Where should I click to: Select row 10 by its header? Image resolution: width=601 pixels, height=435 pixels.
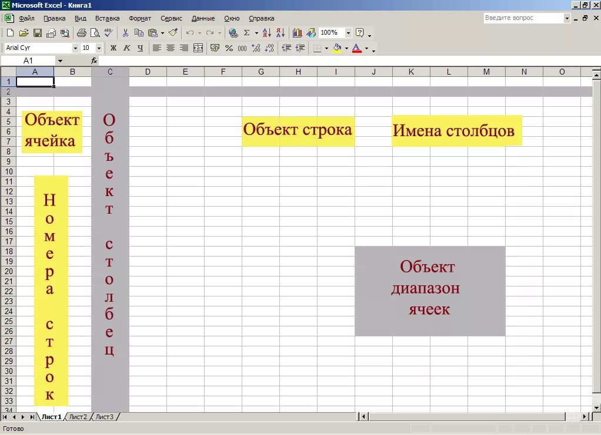point(8,171)
